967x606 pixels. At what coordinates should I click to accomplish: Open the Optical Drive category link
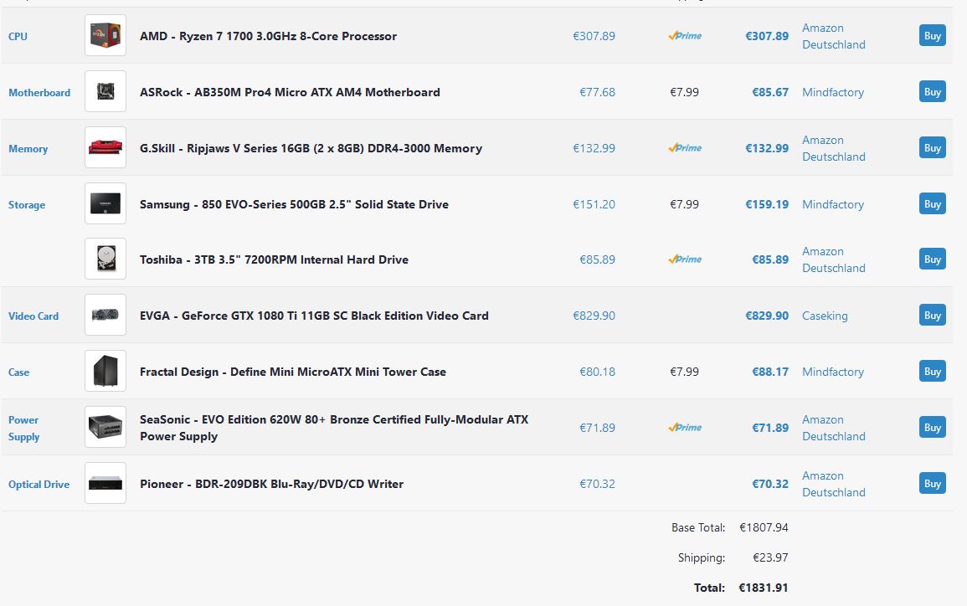coord(39,485)
